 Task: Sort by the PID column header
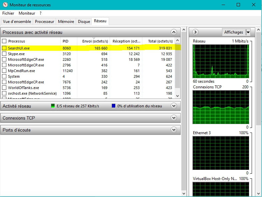[65, 41]
